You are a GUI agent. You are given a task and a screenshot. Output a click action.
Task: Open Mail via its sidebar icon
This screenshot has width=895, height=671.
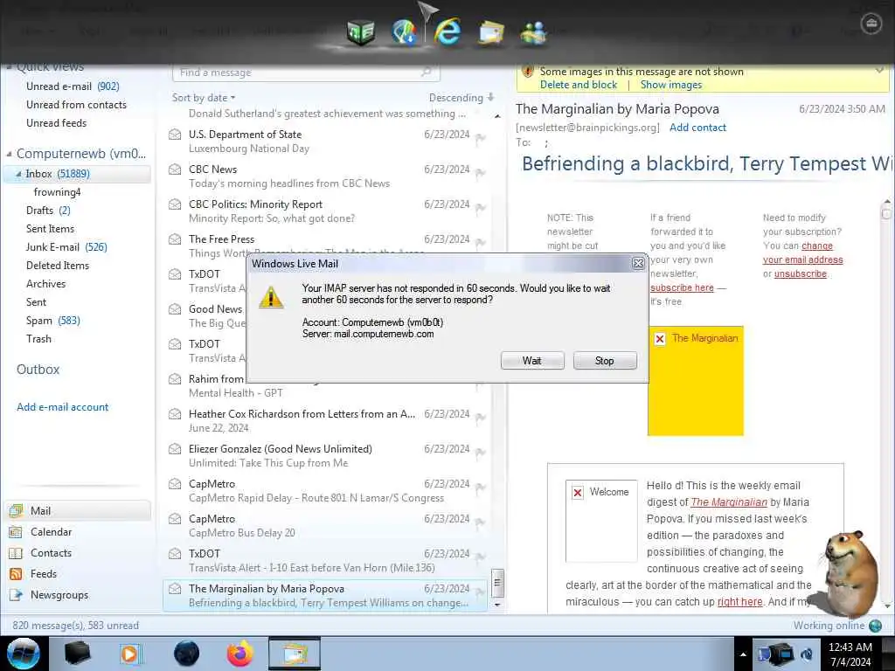[x=16, y=510]
